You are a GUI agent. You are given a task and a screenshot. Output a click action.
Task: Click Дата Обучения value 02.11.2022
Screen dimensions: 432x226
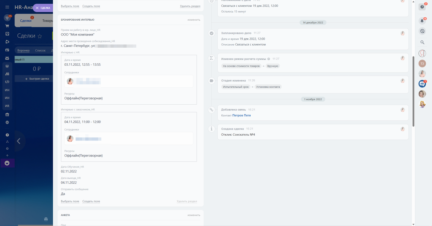(69, 171)
